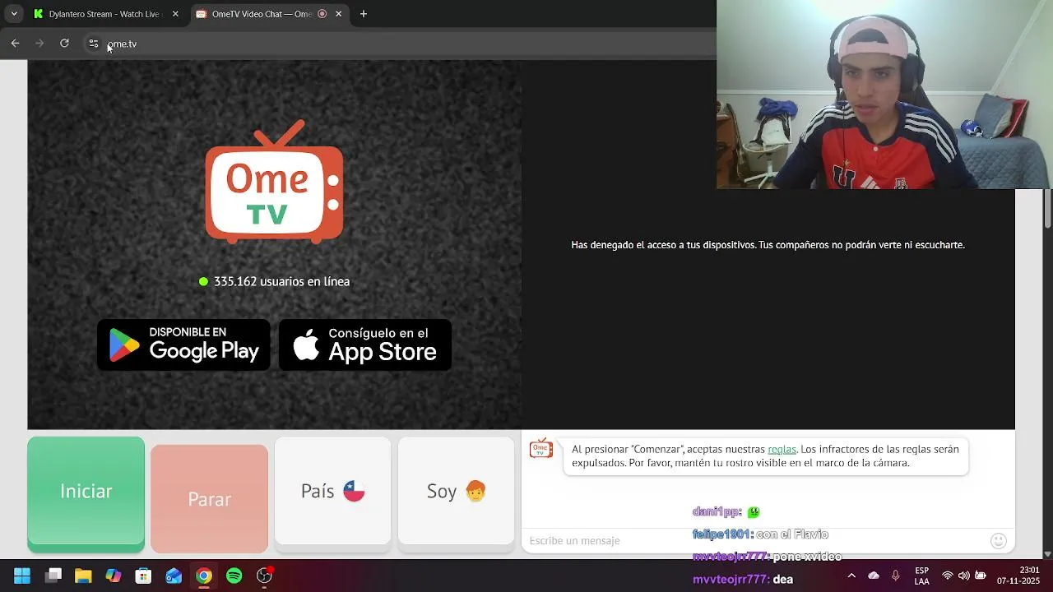Image resolution: width=1053 pixels, height=592 pixels.
Task: Close the Dylantero Stream tab
Action: point(175,14)
